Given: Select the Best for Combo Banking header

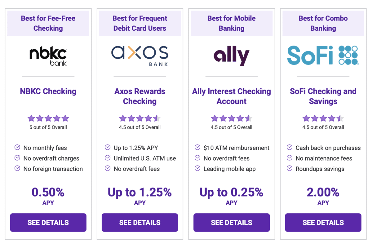Looking at the screenshot, I should (323, 22).
